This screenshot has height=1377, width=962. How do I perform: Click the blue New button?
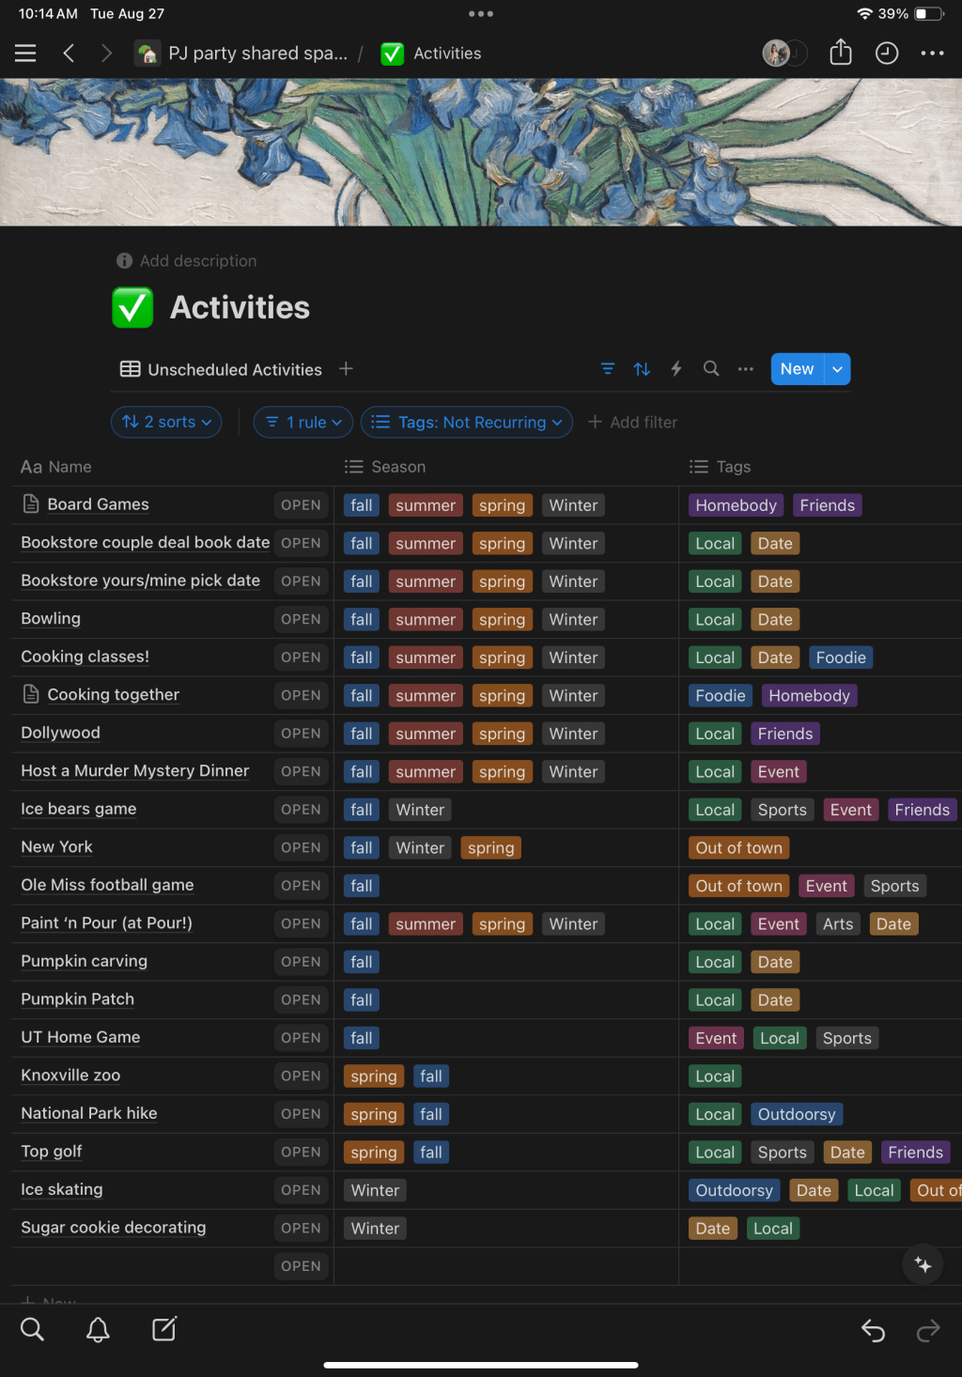[797, 369]
